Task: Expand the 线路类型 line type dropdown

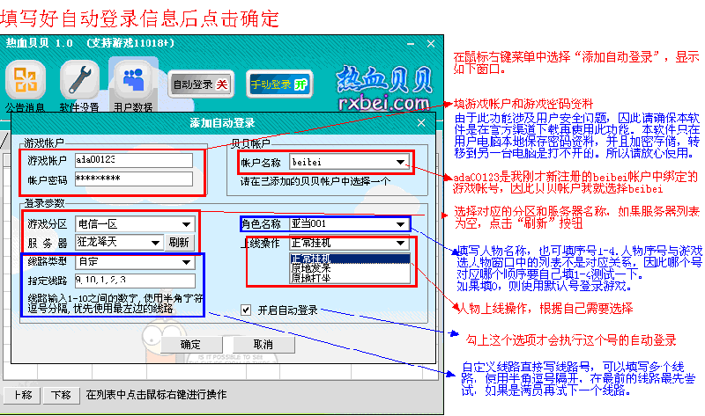Action: [x=186, y=261]
